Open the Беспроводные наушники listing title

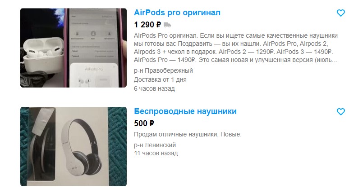coord(185,111)
